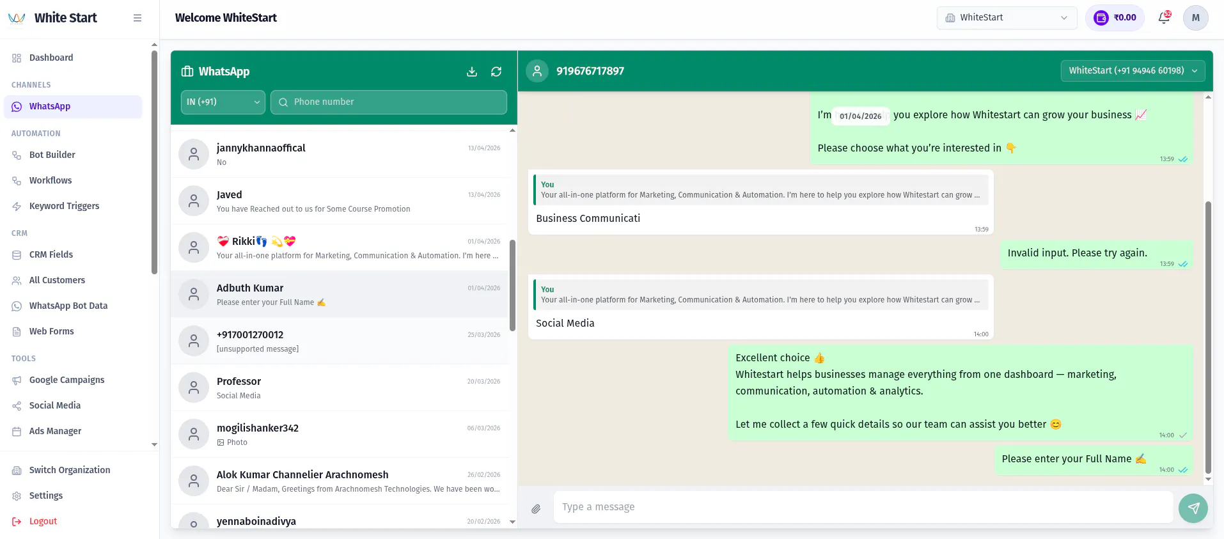1224x539 pixels.
Task: Open the user profile avatar M
Action: 1195,18
